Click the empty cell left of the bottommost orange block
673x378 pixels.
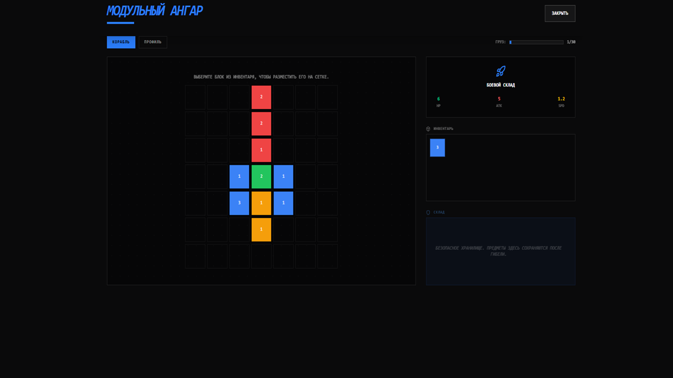[239, 229]
